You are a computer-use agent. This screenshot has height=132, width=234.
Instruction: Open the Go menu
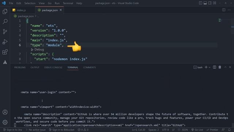[x=50, y=3]
